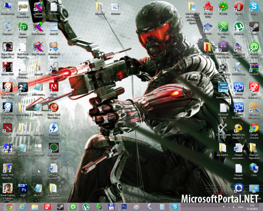263x211 pixels.
Task: Select the Start Denwer green-flag shortcut
Action: (38, 28)
